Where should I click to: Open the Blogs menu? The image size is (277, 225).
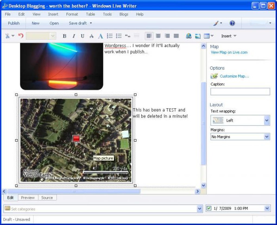[124, 14]
